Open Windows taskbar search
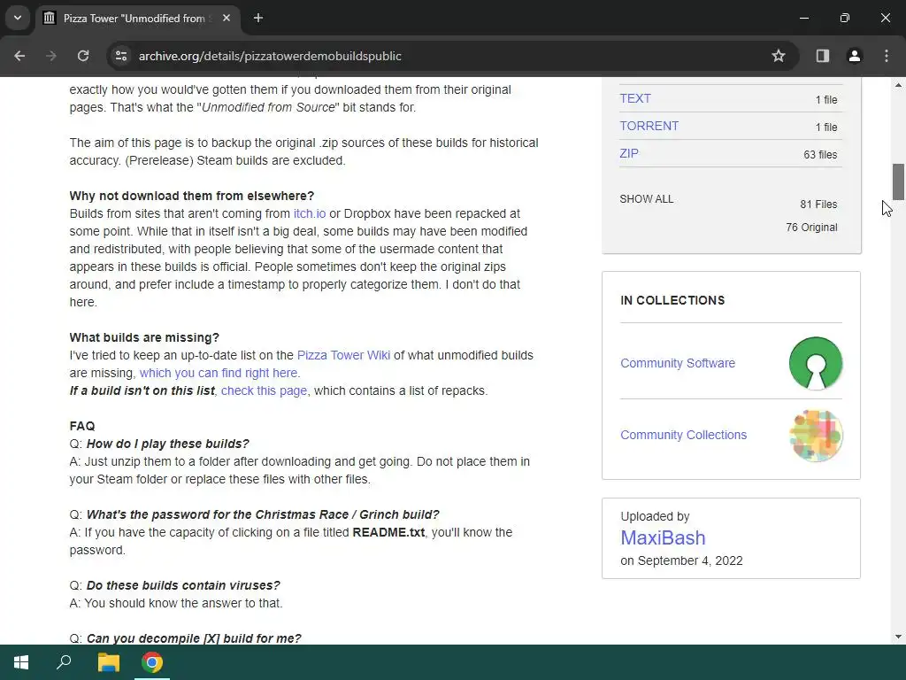Image resolution: width=906 pixels, height=680 pixels. 64,662
